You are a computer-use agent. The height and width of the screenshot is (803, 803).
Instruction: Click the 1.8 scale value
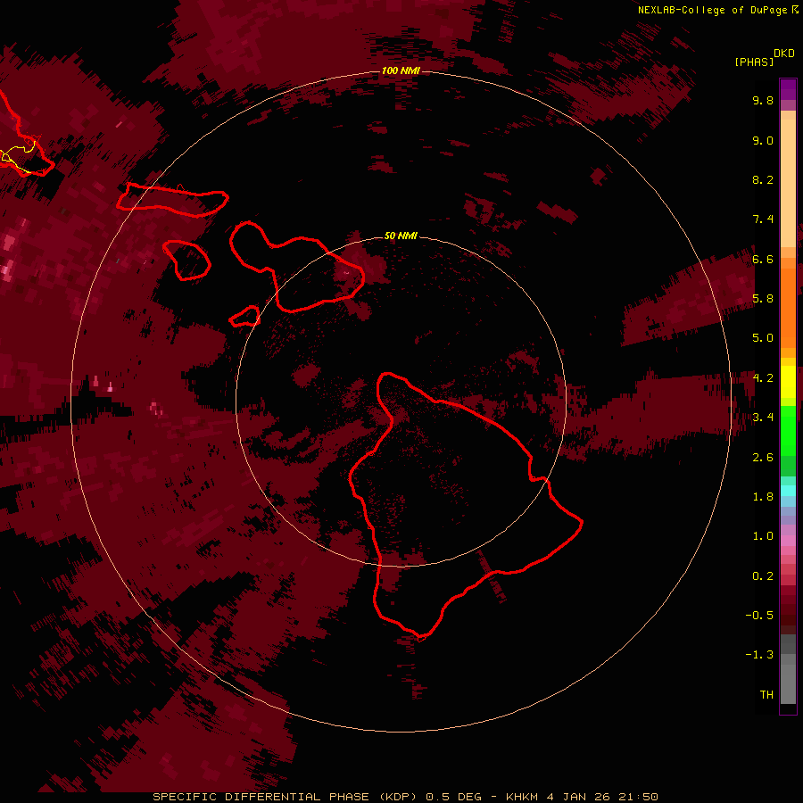(x=763, y=497)
